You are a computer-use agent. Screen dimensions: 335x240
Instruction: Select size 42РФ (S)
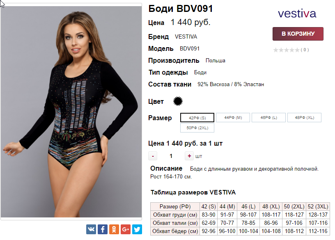197,118
